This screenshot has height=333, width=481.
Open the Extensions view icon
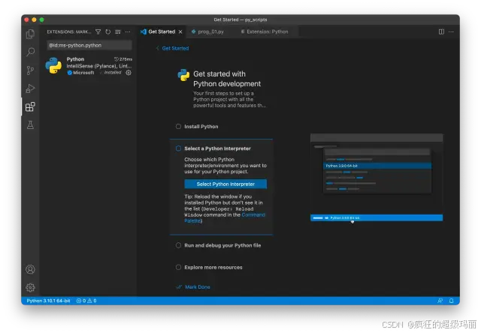pos(30,106)
